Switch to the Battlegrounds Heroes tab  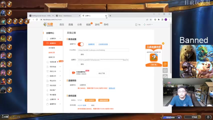point(42,16)
